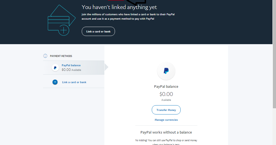Click the scrollbar down arrow
This screenshot has width=276, height=145.
[x=274, y=143]
